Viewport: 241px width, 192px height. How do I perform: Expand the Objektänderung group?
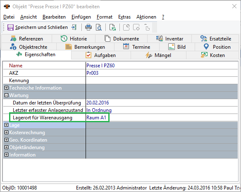coord(6,147)
